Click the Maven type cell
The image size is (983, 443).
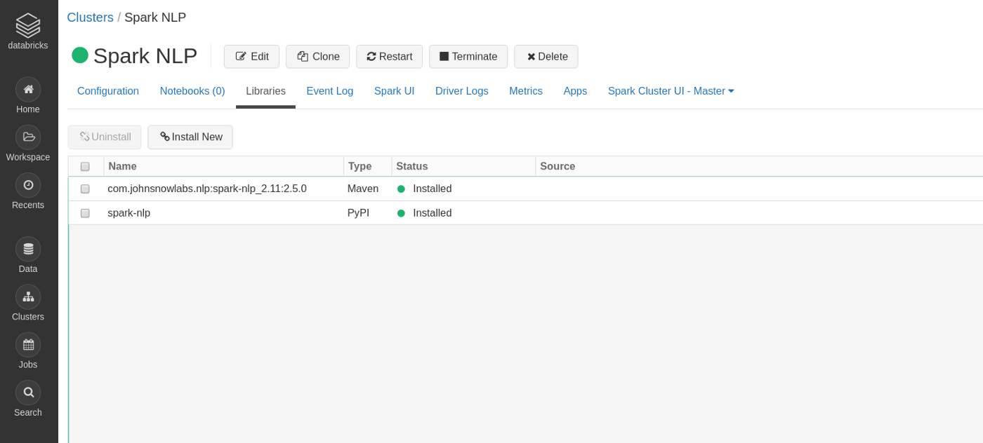363,189
